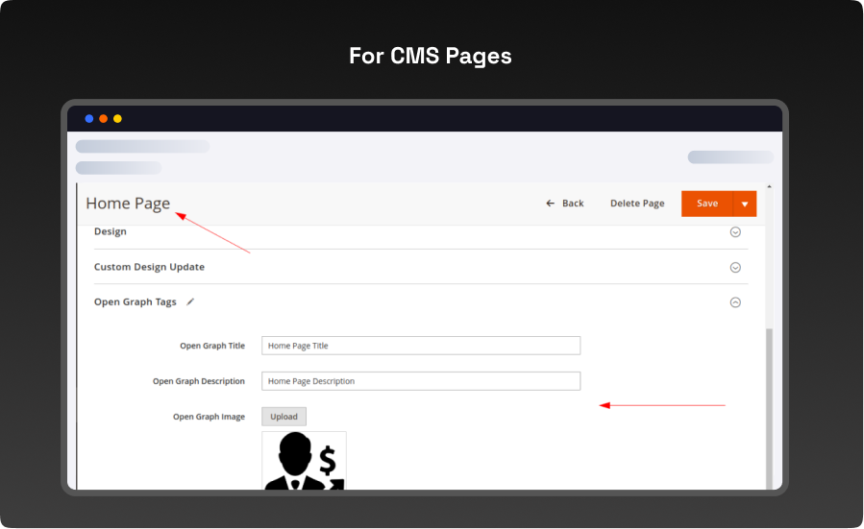Click the orange dot in the title bar
The width and height of the screenshot is (864, 529).
104,119
